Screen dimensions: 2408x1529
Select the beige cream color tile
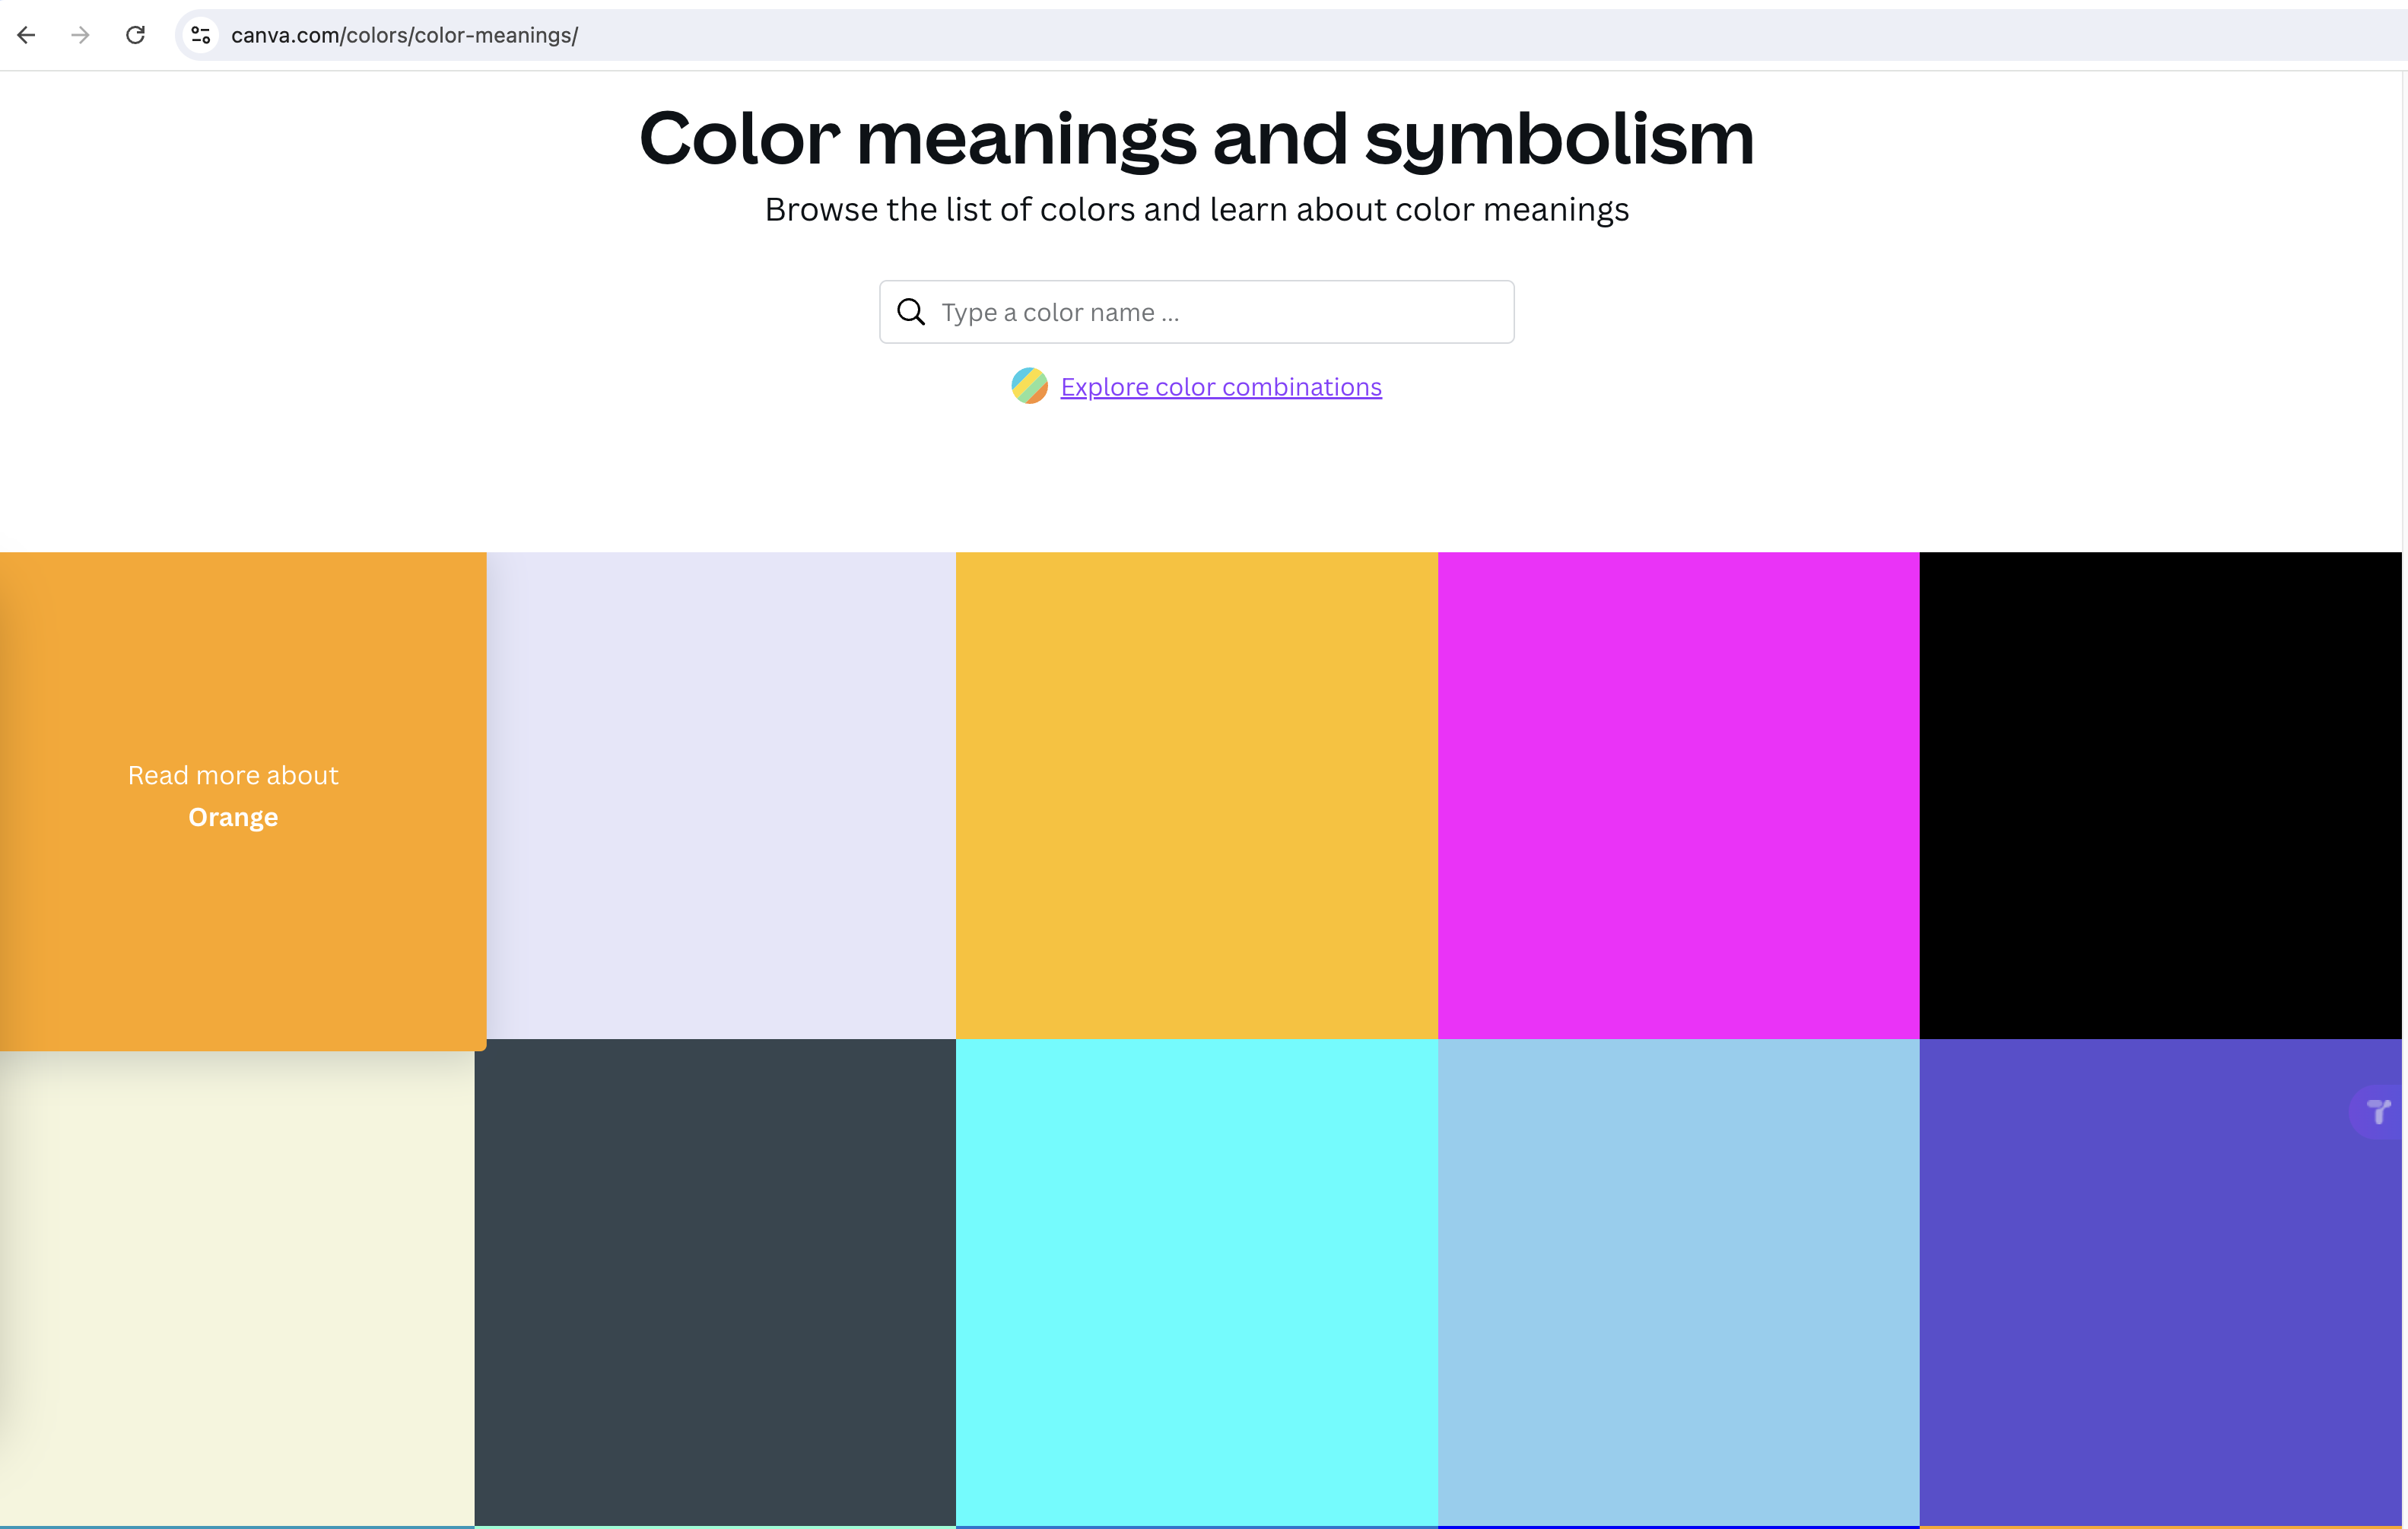(237, 1288)
